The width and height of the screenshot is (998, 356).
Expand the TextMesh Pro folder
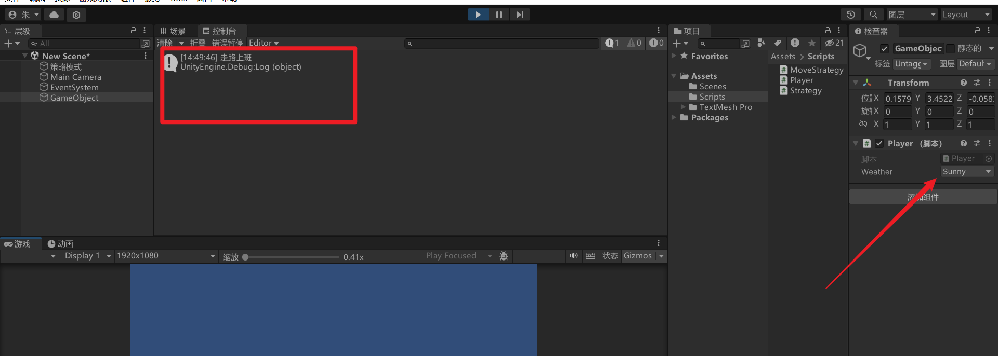tap(683, 107)
